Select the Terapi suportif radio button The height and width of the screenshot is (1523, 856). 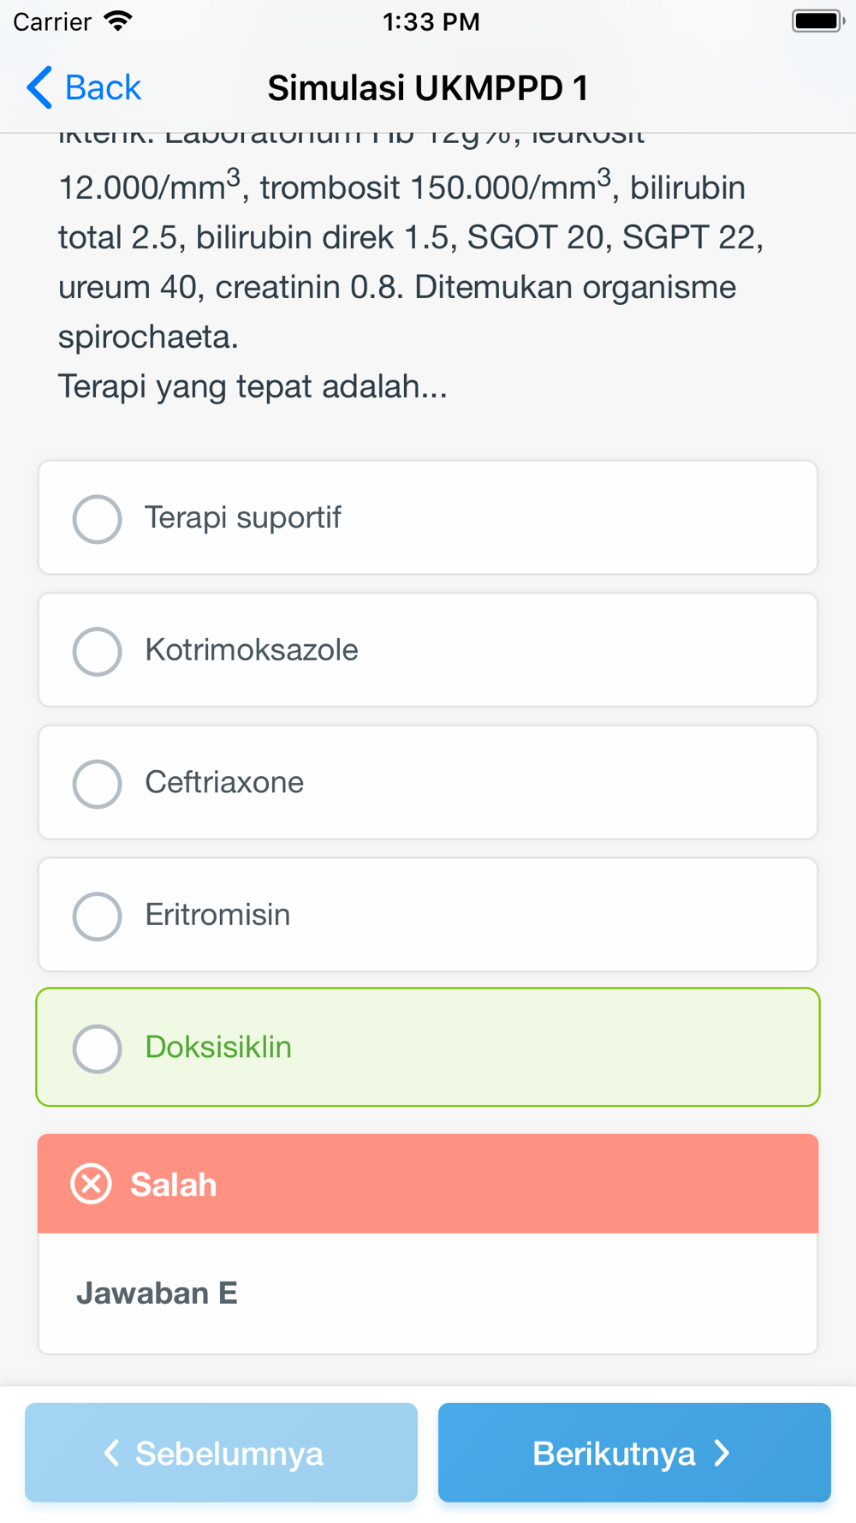(97, 518)
